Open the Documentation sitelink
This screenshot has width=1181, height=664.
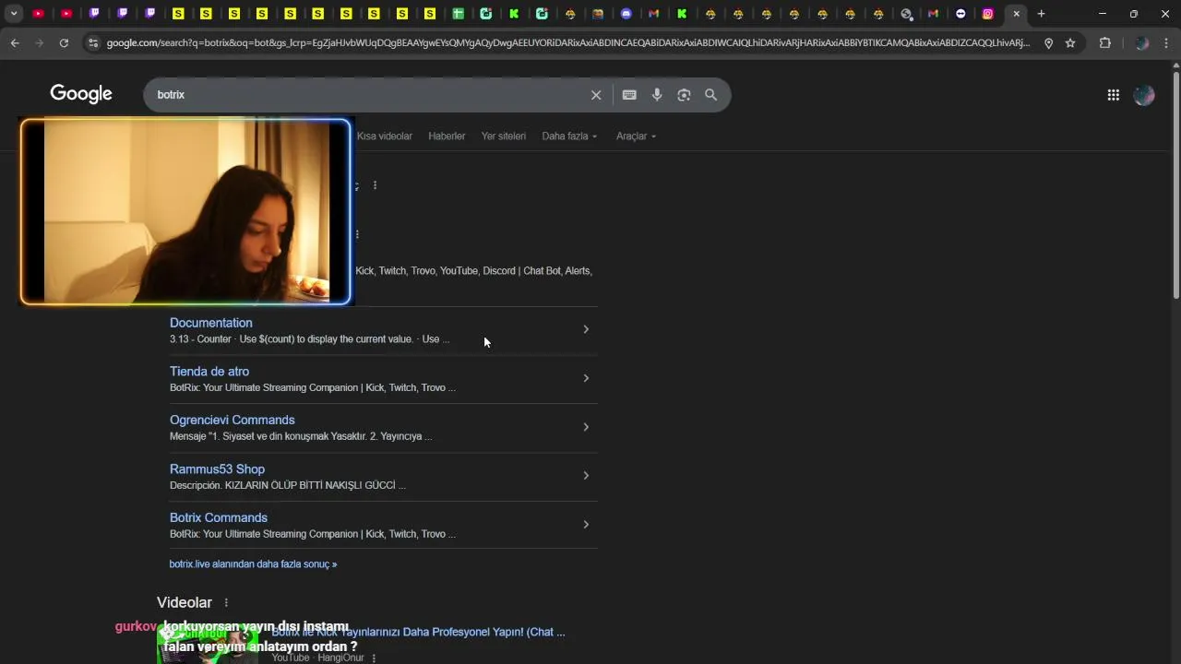(x=210, y=323)
